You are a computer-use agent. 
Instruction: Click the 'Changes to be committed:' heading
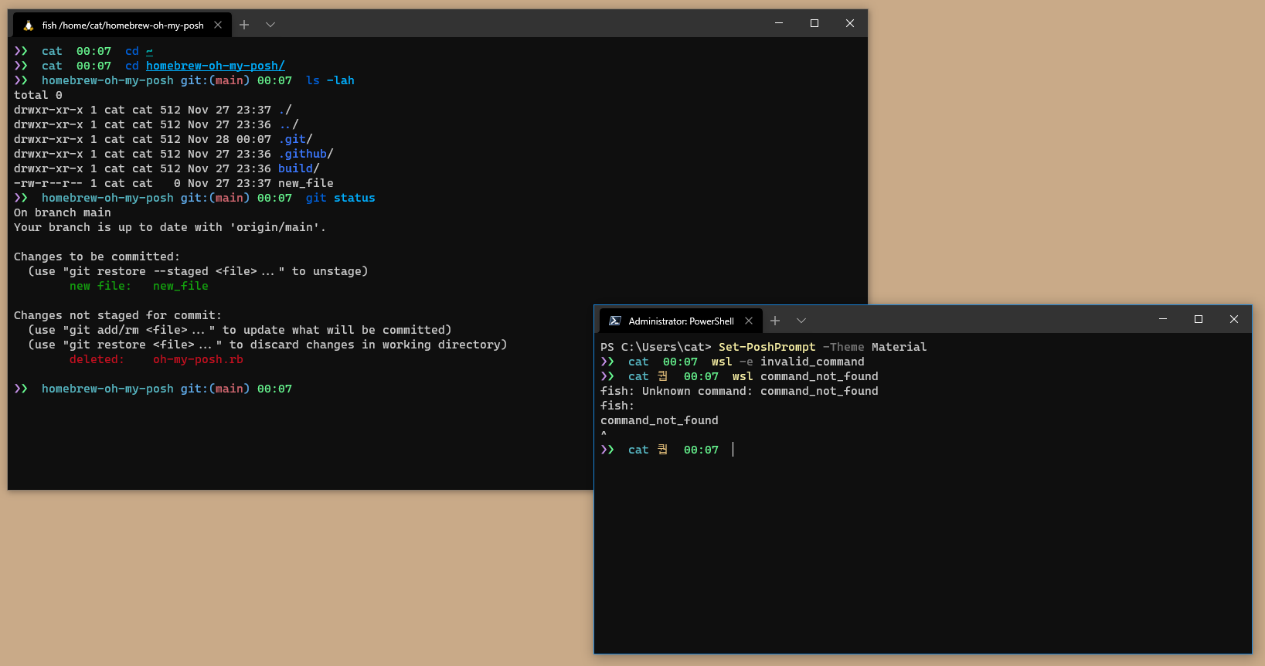97,257
